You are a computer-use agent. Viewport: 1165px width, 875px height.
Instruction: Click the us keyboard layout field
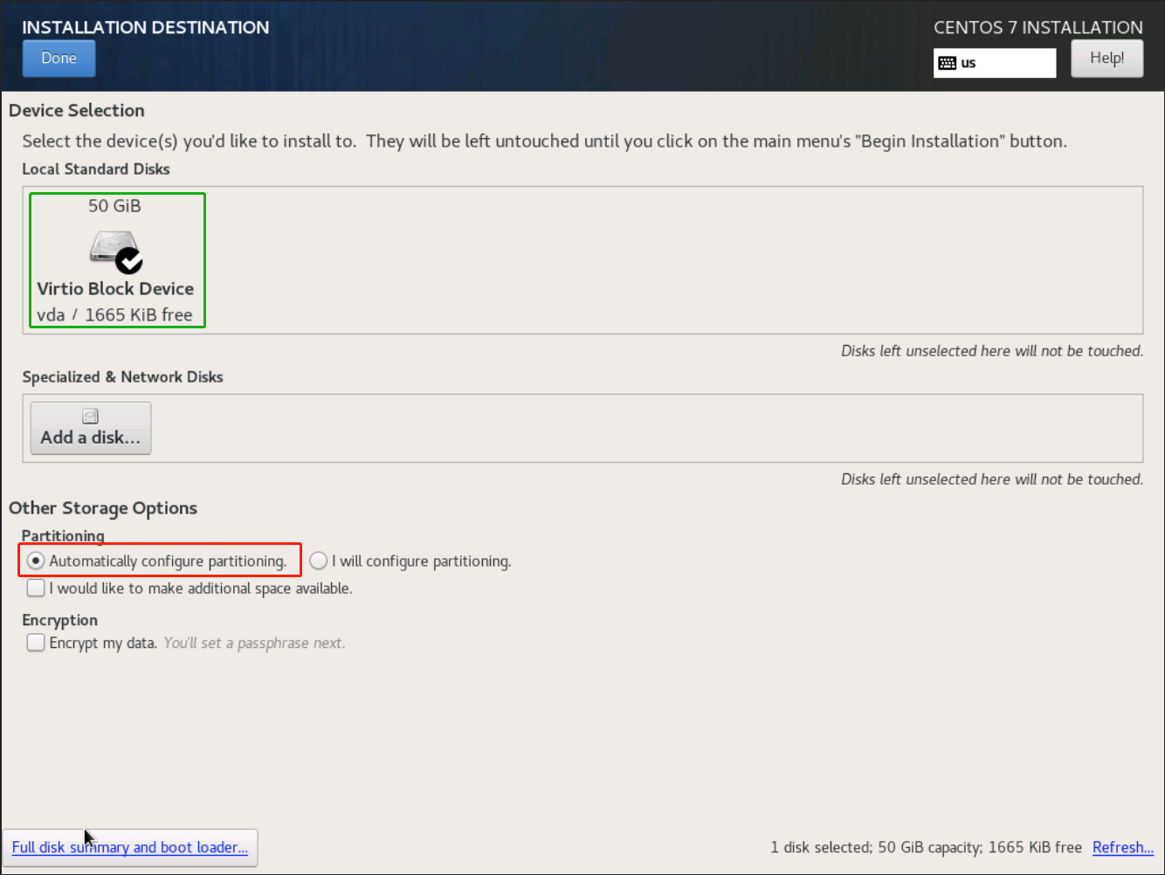point(1004,63)
